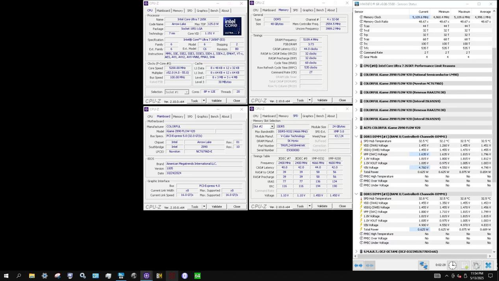Switch to About tab in Mainboard CPU-Z window
The image size is (499, 281).
click(x=225, y=117)
